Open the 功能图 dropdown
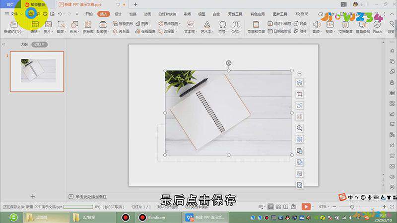This screenshot has width=397, height=223. point(103,32)
